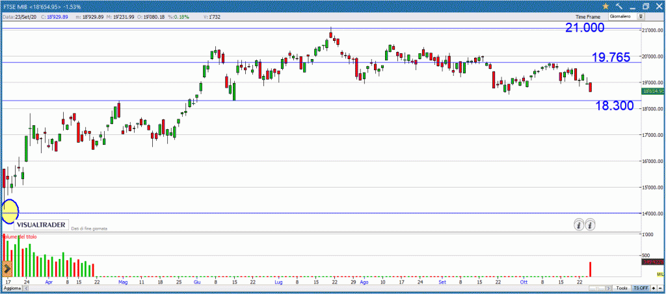Toggle the TS OFF button
This screenshot has width=666, height=294.
pyautogui.click(x=641, y=288)
